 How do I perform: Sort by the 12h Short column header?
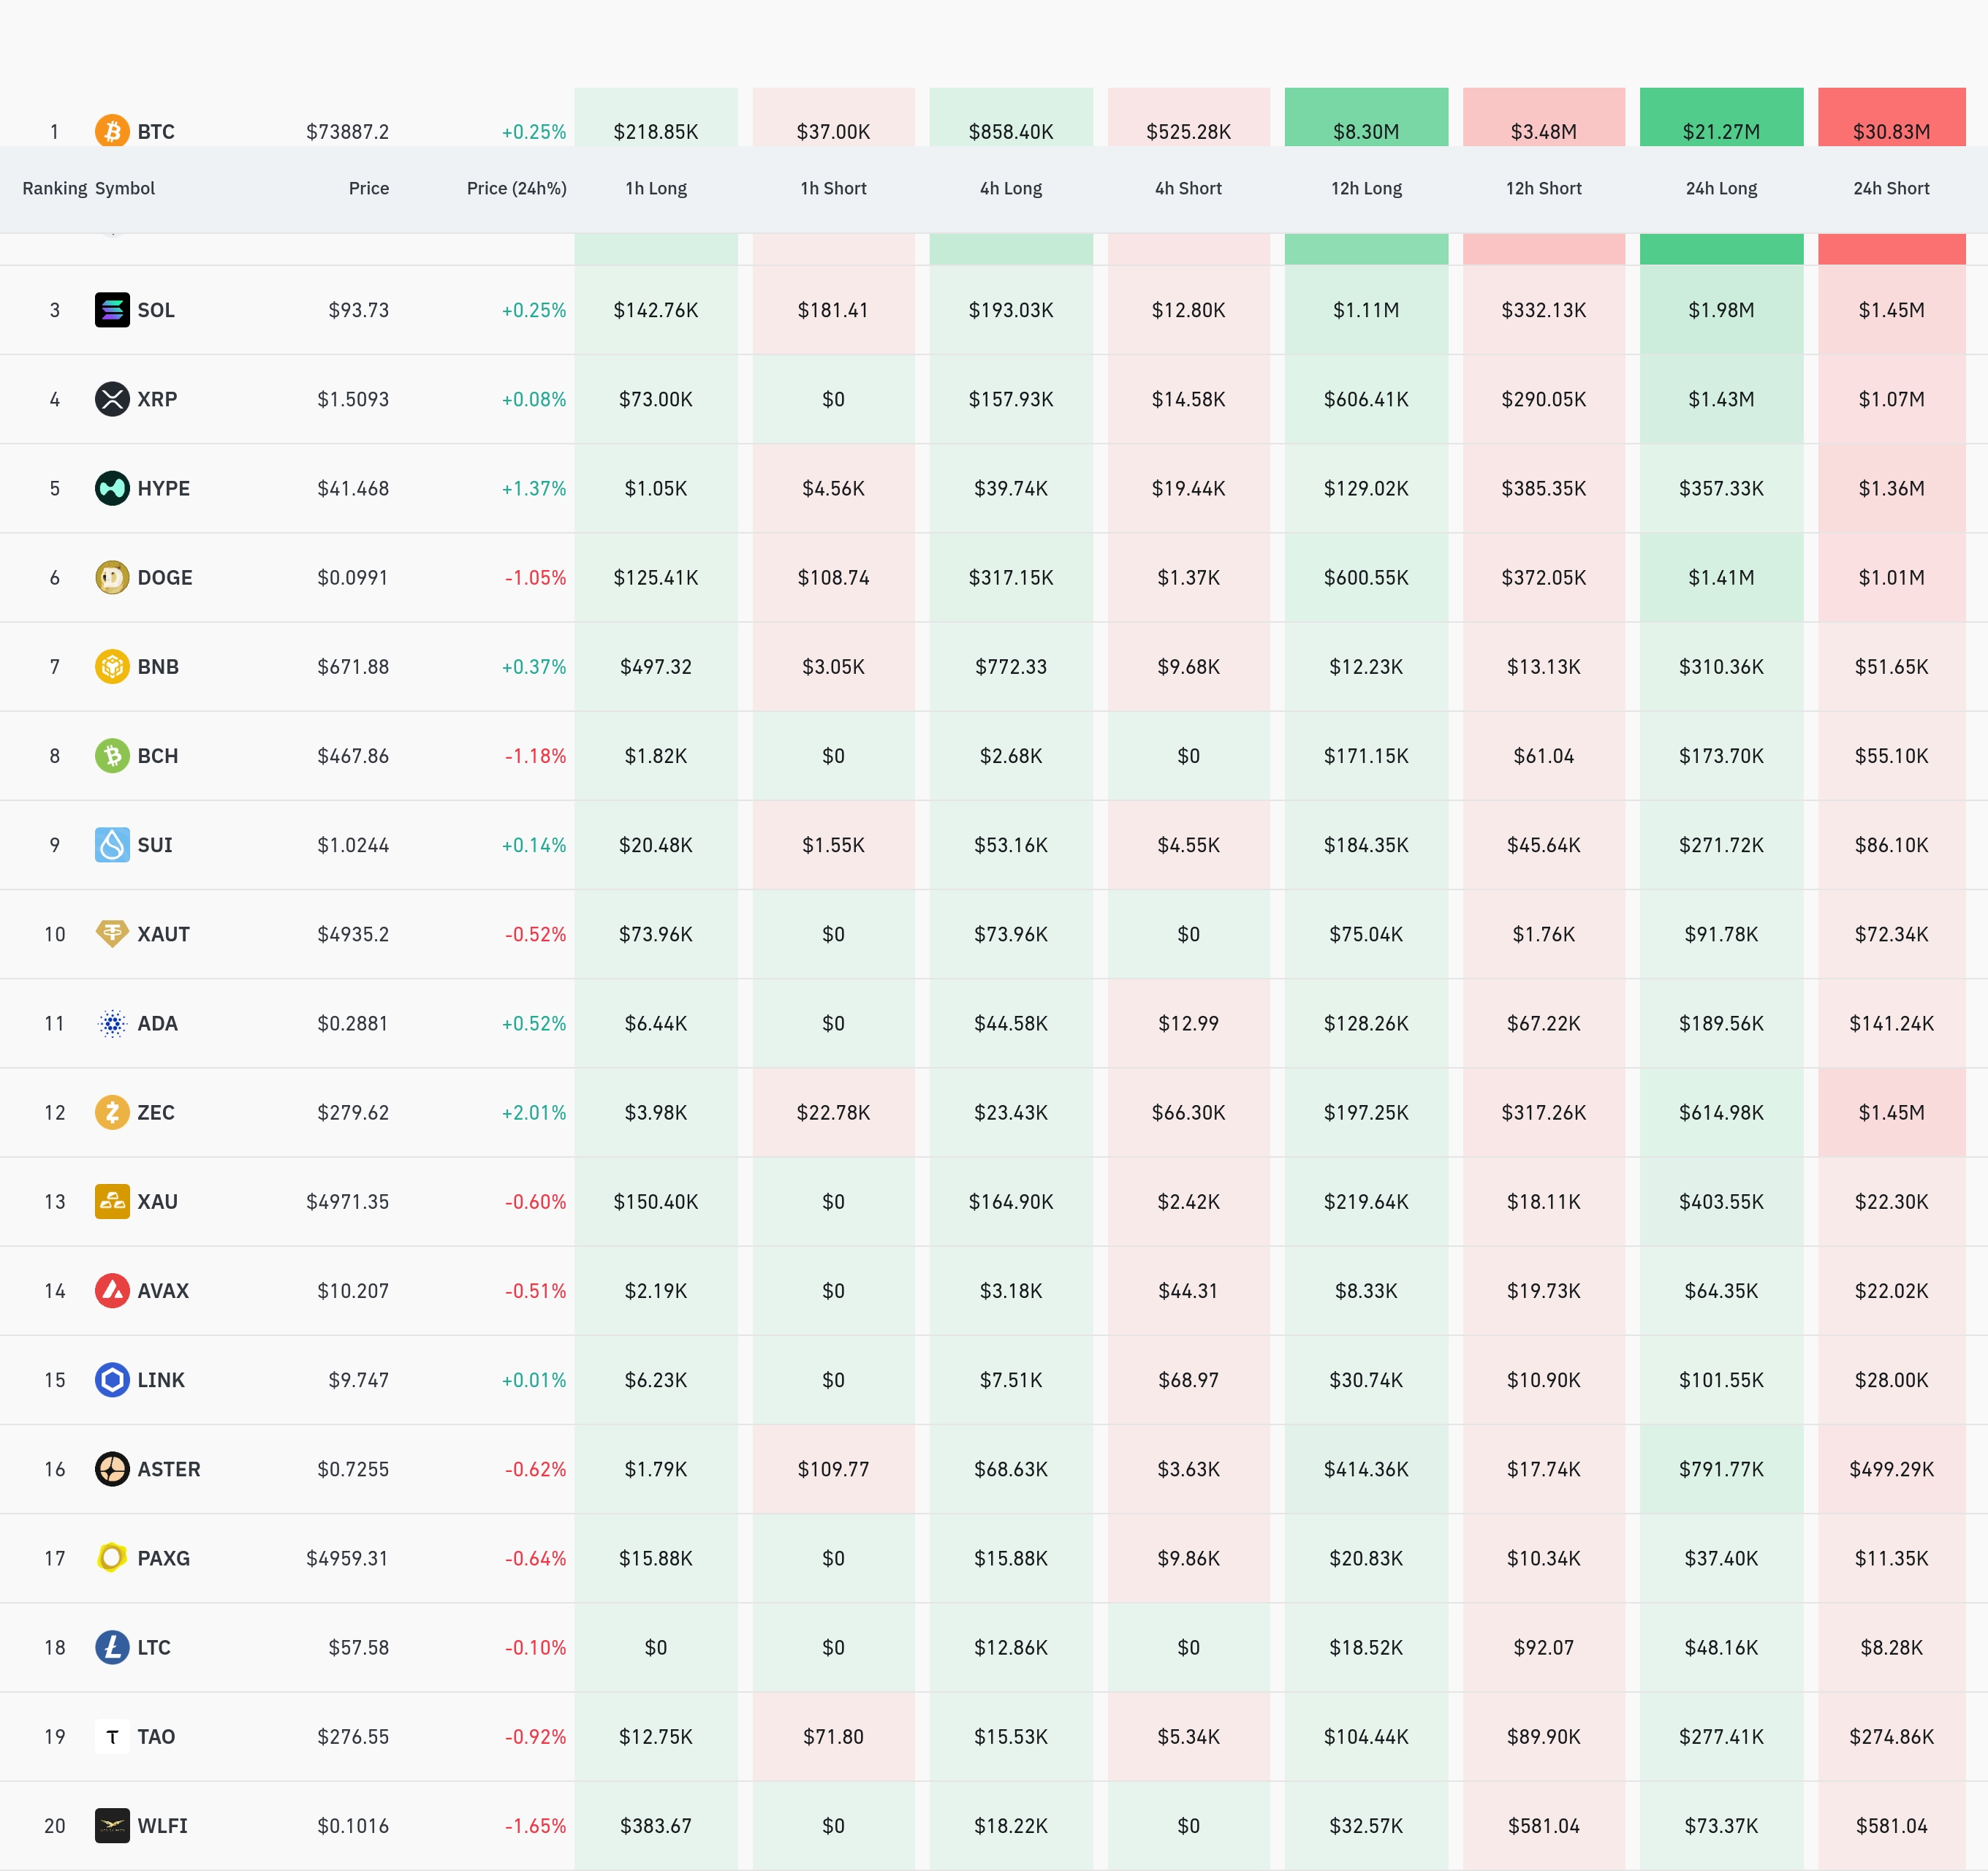click(1543, 188)
